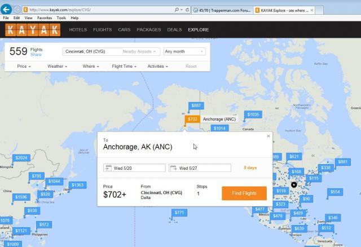The width and height of the screenshot is (361, 247).
Task: Select the $785 price flag in China
Action: pos(37,176)
